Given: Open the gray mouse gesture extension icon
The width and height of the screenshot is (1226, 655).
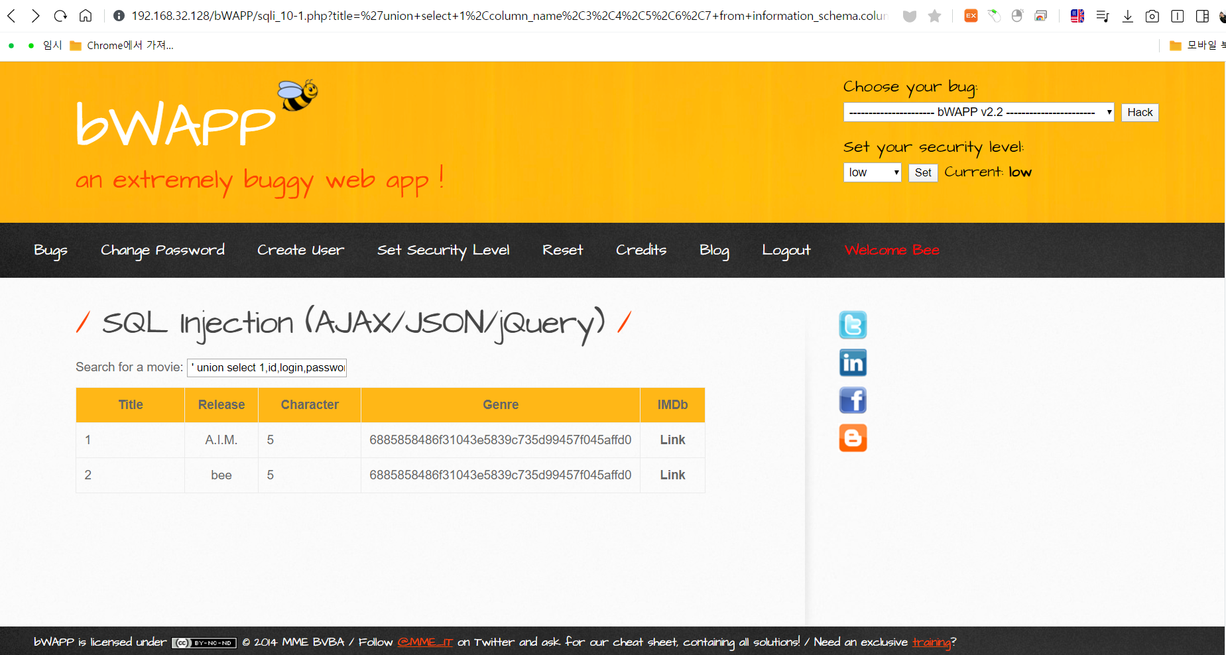Looking at the screenshot, I should 1017,16.
